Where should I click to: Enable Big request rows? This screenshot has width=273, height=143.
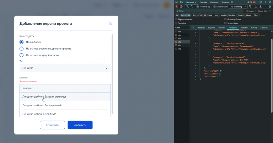pyautogui.click(x=176, y=19)
